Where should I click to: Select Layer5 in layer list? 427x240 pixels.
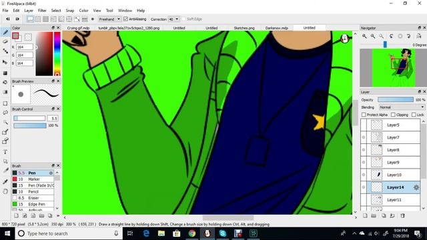pos(390,125)
